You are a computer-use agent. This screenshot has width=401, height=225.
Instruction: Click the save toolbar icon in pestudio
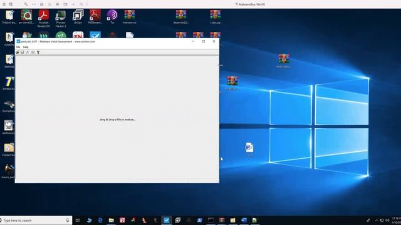[x=23, y=52]
